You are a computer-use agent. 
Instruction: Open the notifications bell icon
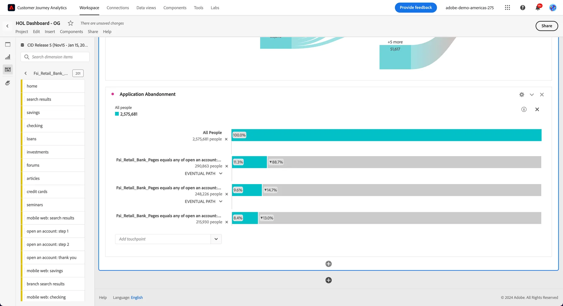click(538, 8)
